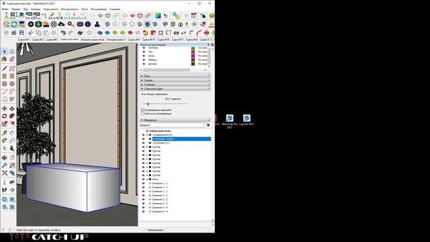Switch to scene tab Сцена №1
Image resolution: width=430 pixels, height=242 pixels.
[x=24, y=40]
